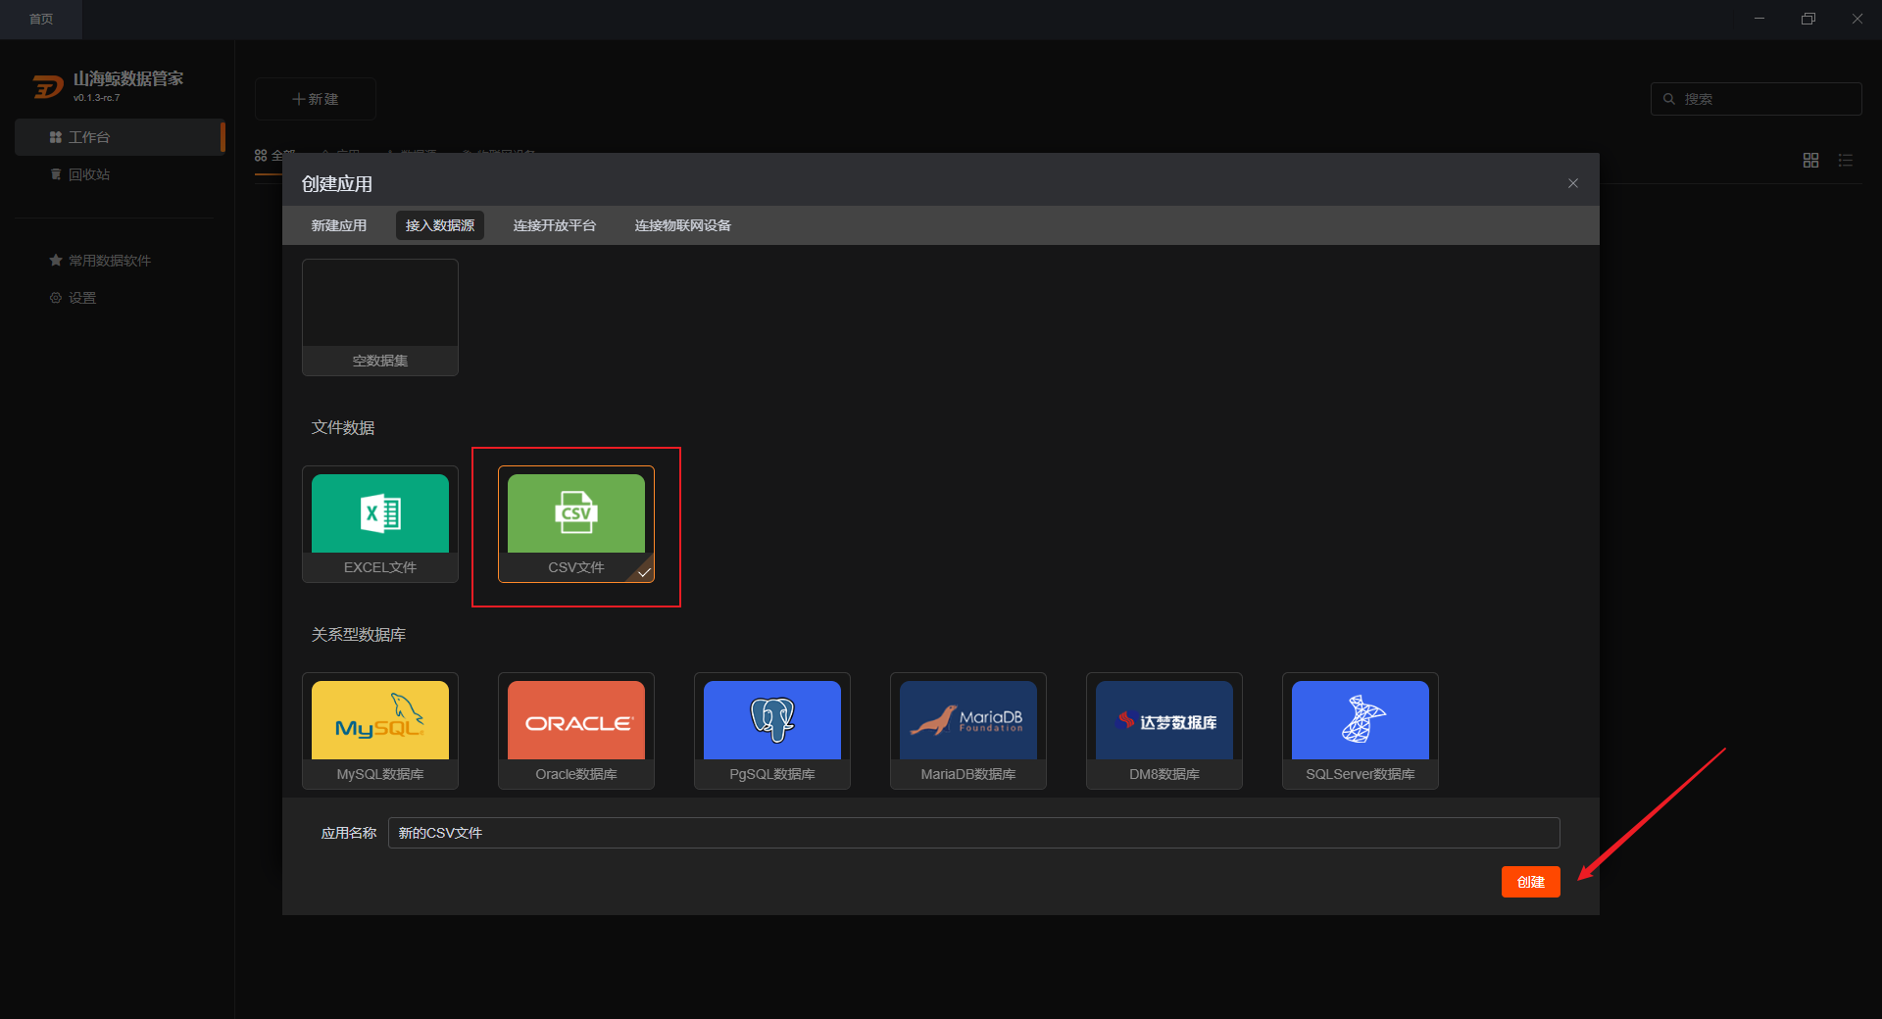The height and width of the screenshot is (1019, 1882).
Task: Switch to grid view icon
Action: 1811,161
